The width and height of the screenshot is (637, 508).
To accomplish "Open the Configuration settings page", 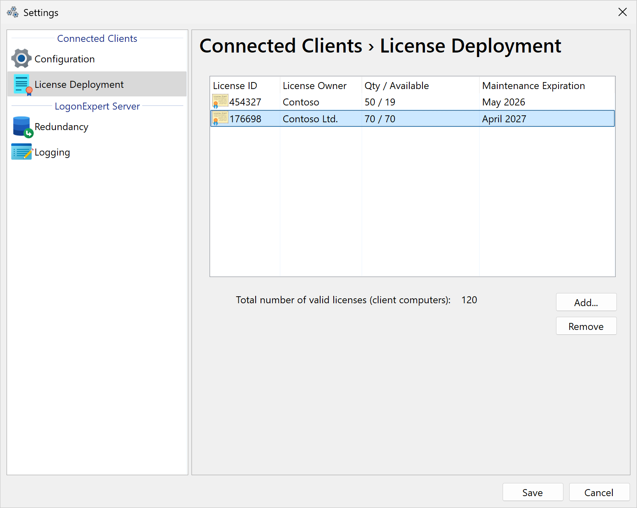I will point(65,59).
